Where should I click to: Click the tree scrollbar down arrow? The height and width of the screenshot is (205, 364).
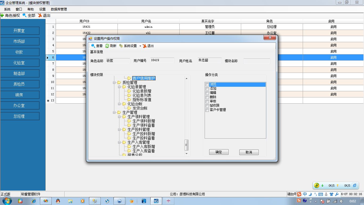(x=187, y=153)
